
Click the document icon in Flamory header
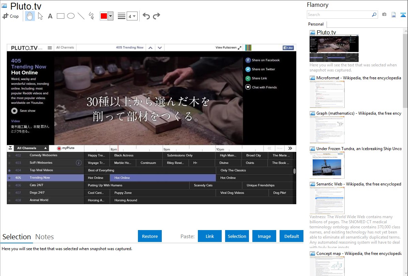394,15
